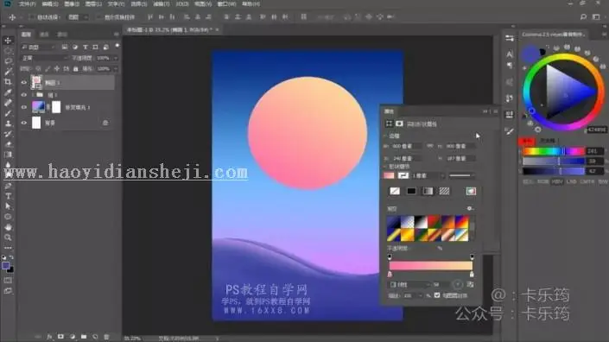Image resolution: width=609 pixels, height=342 pixels.
Task: Open the layer filter kind dropdown
Action: 39,47
